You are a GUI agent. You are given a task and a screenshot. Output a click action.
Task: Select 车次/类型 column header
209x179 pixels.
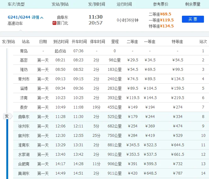click(x=16, y=4)
